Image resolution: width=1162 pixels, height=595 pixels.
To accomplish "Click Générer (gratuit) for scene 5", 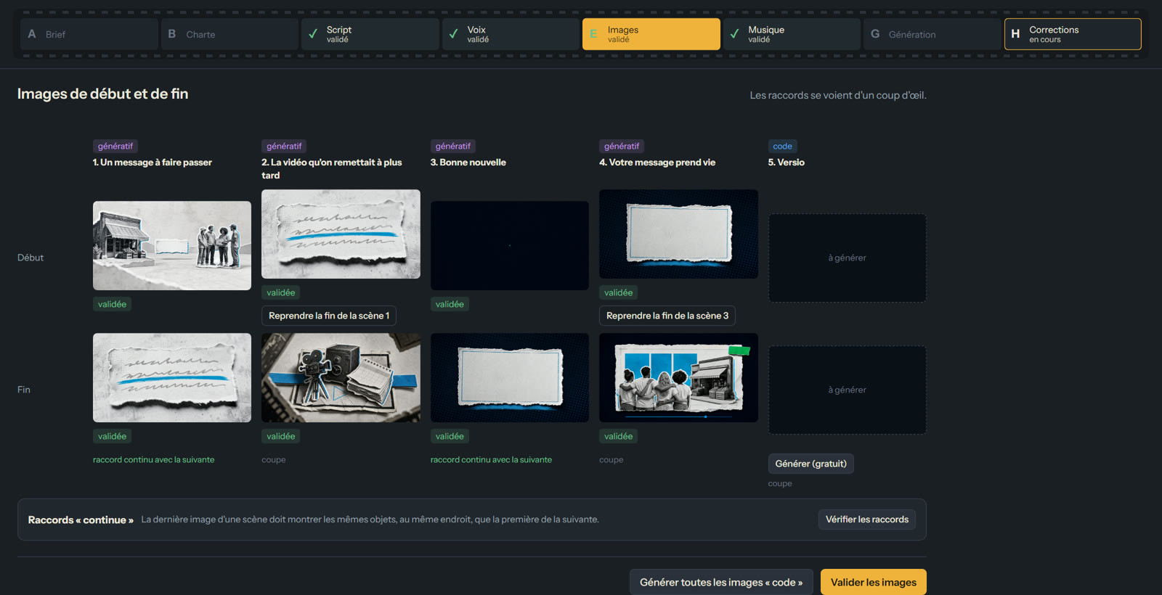I will [811, 464].
